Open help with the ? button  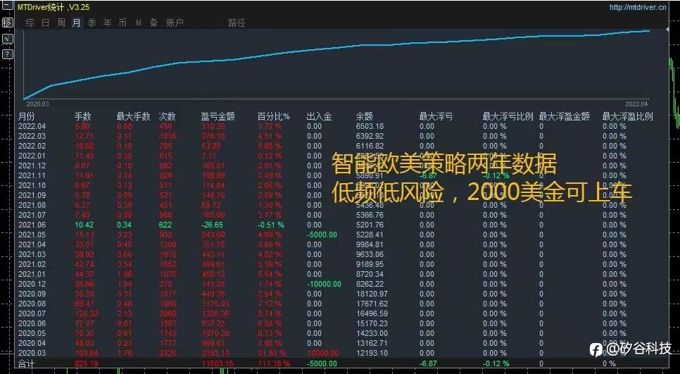click(x=7, y=54)
